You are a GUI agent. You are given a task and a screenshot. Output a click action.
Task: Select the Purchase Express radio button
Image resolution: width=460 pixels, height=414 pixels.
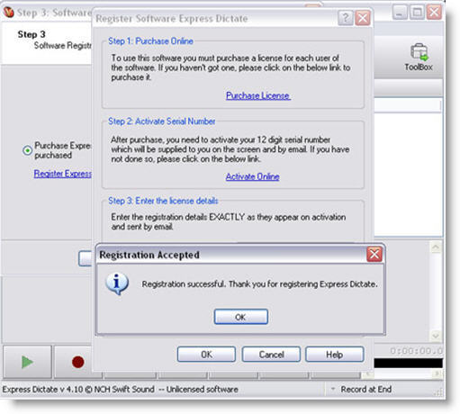[27, 150]
